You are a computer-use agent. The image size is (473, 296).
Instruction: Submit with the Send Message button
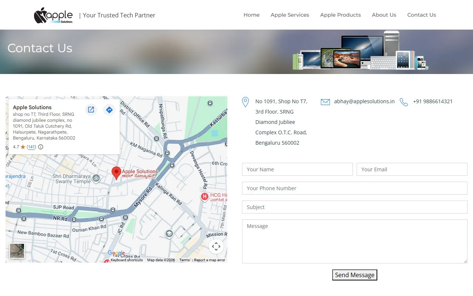click(x=355, y=275)
